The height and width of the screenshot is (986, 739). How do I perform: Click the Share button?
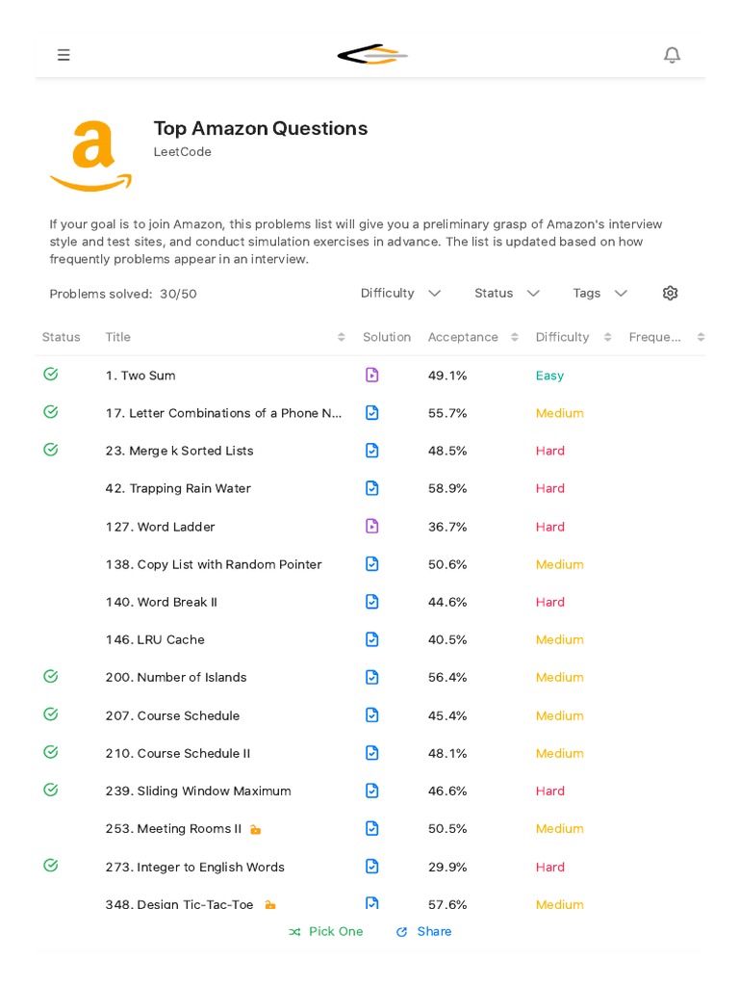click(423, 932)
